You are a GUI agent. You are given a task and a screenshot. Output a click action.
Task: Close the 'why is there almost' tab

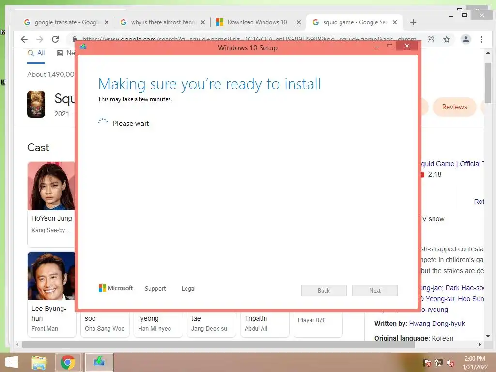203,22
